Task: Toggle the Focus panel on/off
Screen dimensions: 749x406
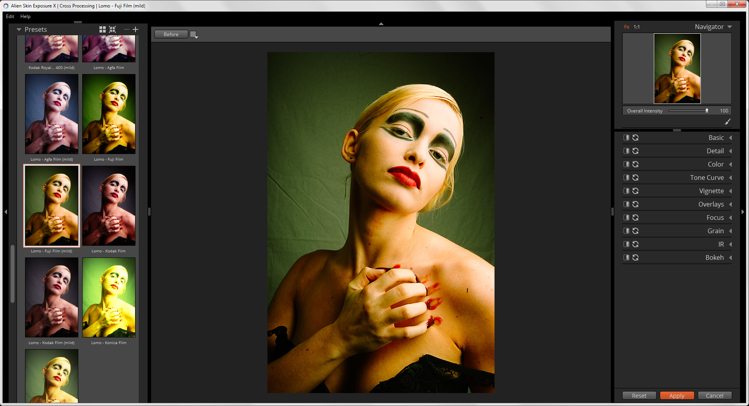Action: [x=626, y=217]
